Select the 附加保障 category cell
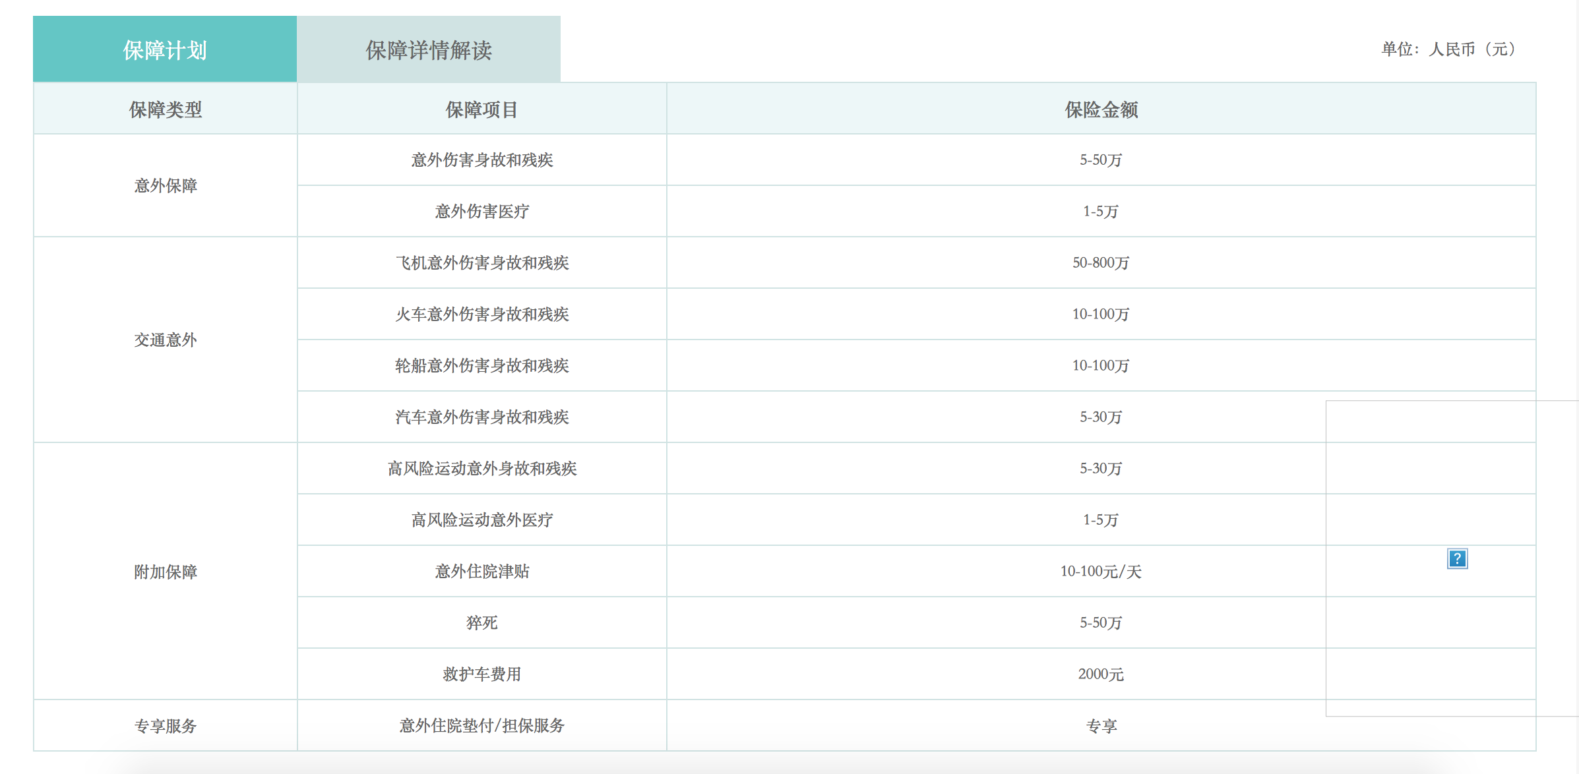Image resolution: width=1579 pixels, height=774 pixels. [x=165, y=572]
